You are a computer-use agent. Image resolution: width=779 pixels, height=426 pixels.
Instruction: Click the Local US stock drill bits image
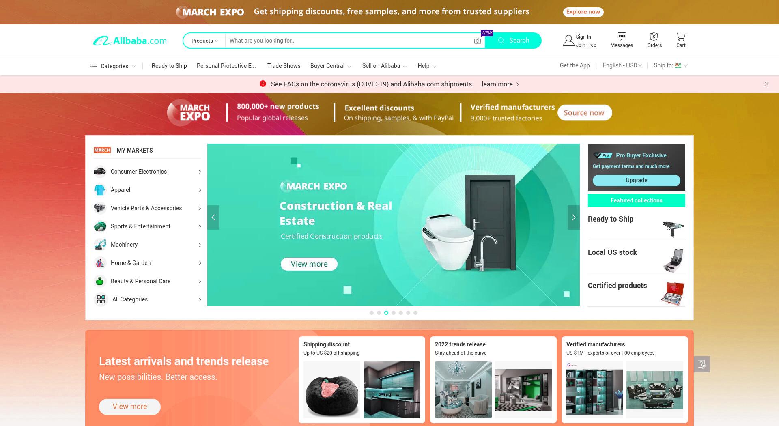(674, 260)
